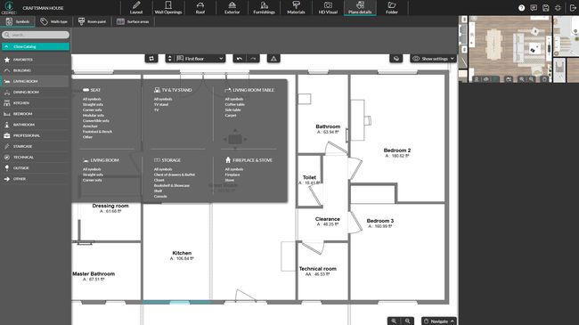This screenshot has width=579, height=325.
Task: Expand the Show settings dropdown
Action: coord(434,59)
